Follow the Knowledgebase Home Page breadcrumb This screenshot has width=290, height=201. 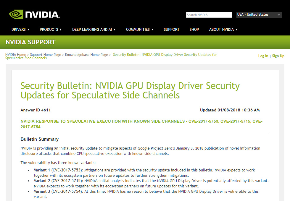tap(86, 55)
